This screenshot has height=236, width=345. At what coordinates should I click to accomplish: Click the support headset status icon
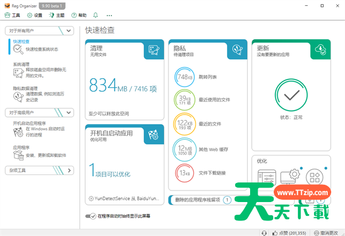coord(264,233)
